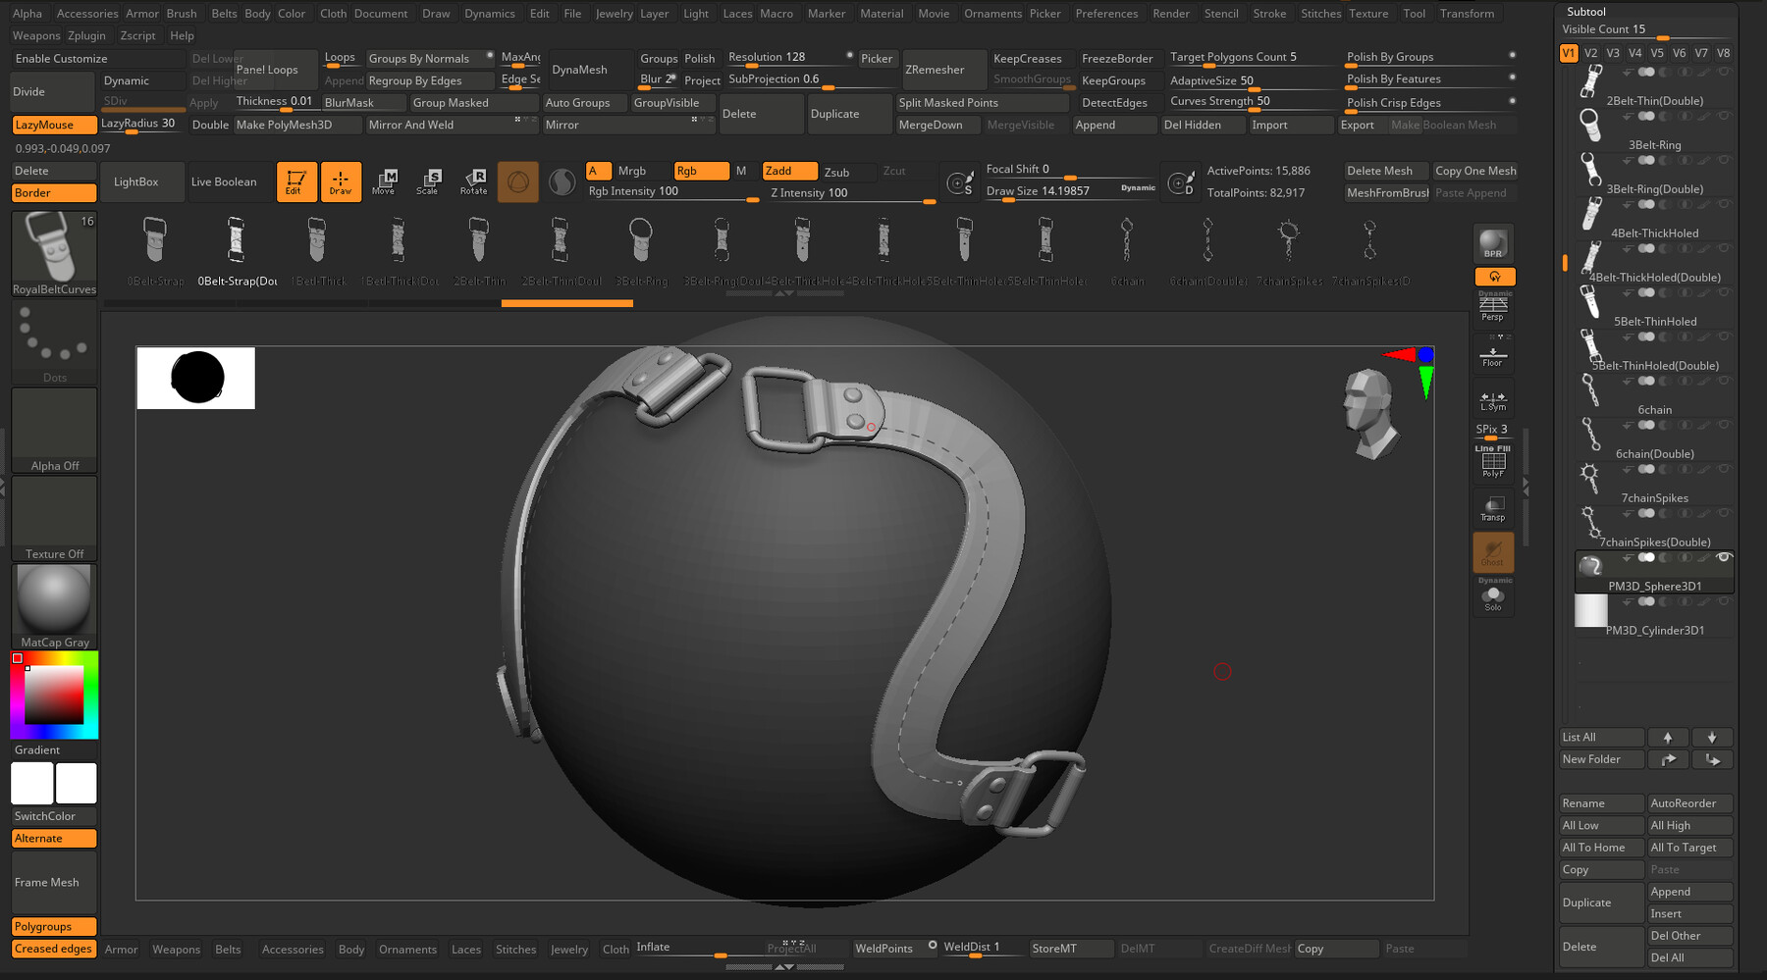Toggle Solo mode icon
This screenshot has width=1767, height=980.
[1493, 596]
